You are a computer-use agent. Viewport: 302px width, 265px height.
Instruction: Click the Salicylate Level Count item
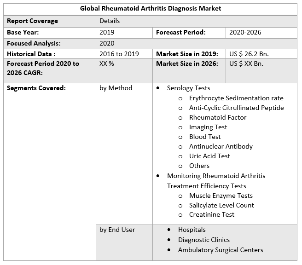point(221,205)
